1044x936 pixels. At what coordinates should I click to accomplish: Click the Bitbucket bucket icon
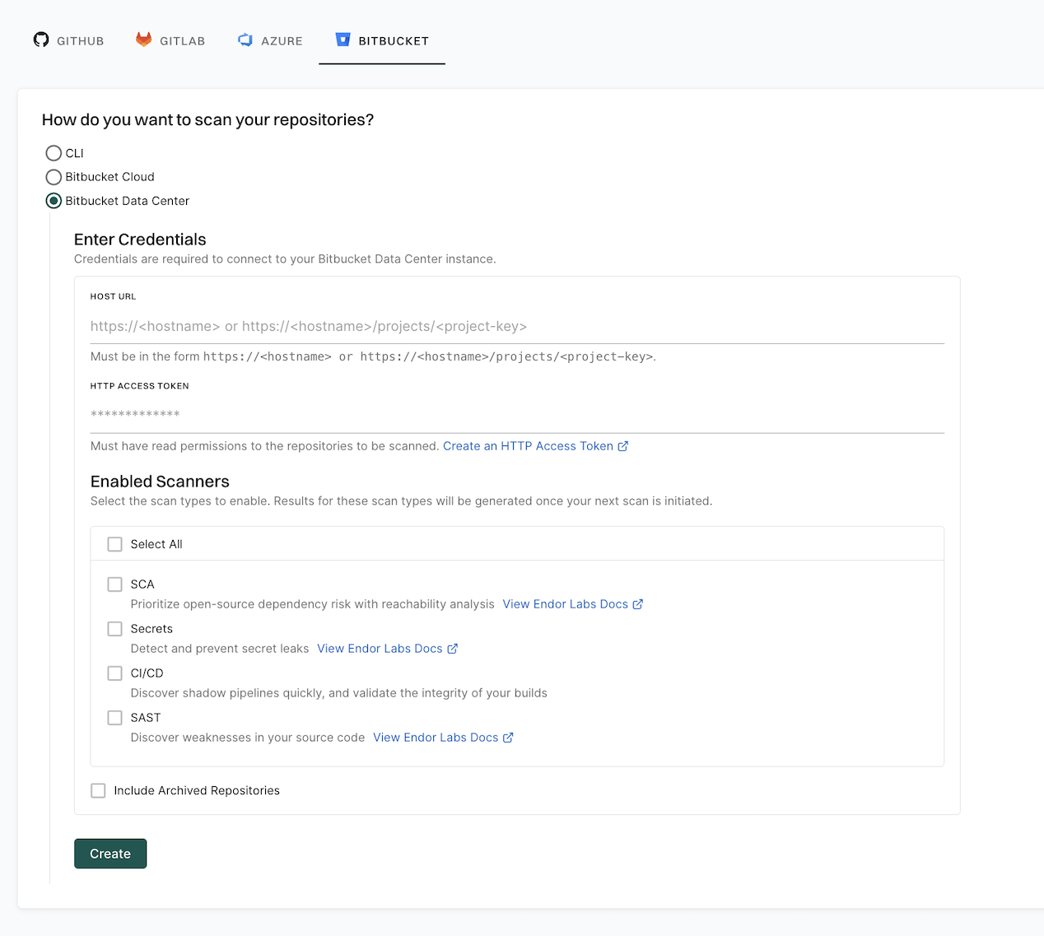[x=343, y=39]
